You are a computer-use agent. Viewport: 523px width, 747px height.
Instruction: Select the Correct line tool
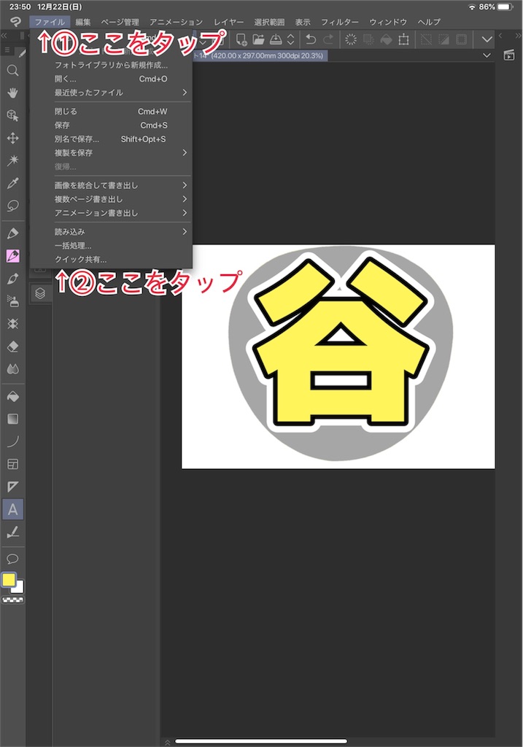13,532
